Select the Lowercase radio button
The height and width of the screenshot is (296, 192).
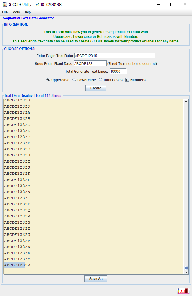point(74,80)
